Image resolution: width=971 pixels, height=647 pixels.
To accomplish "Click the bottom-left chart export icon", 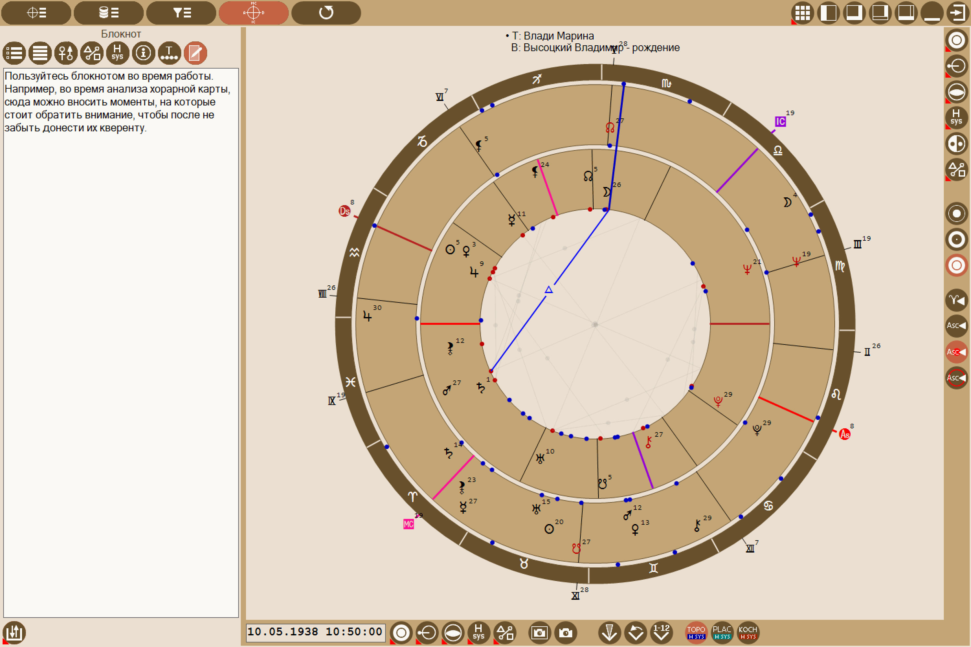I will (14, 632).
